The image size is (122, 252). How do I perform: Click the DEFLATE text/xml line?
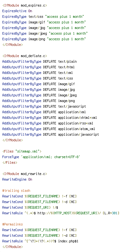[37, 73]
